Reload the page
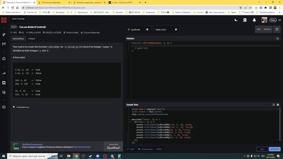The width and height of the screenshot is (283, 159). coord(13,8)
